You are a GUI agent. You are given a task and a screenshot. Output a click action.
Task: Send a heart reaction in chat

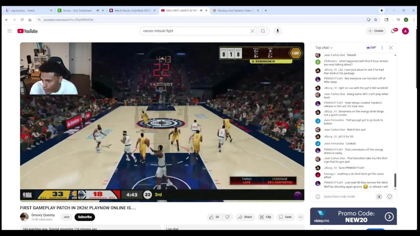(389, 197)
